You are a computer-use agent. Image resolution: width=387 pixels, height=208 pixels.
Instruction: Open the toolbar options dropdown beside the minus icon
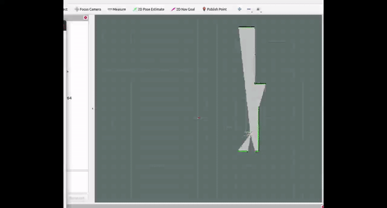pos(259,9)
